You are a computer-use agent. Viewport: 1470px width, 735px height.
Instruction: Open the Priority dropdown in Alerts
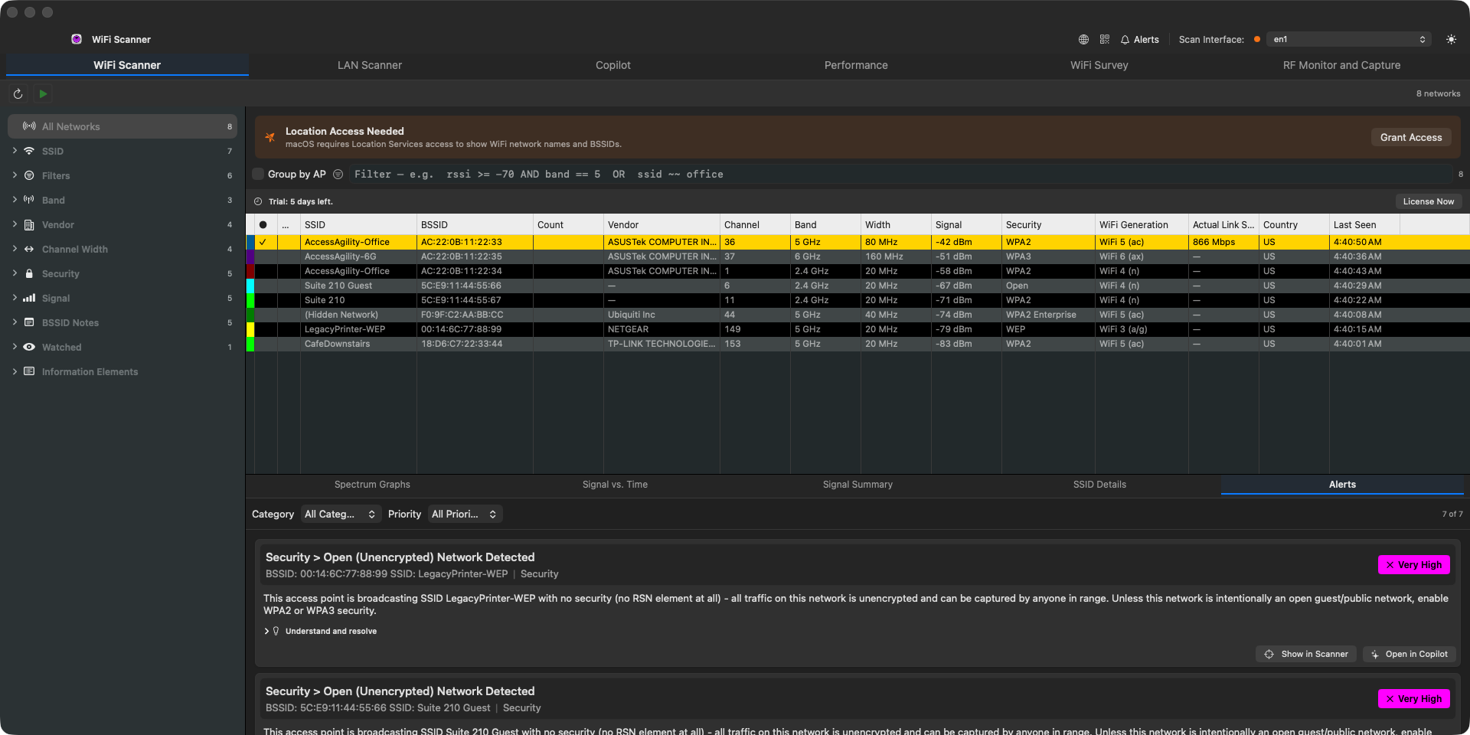464,514
